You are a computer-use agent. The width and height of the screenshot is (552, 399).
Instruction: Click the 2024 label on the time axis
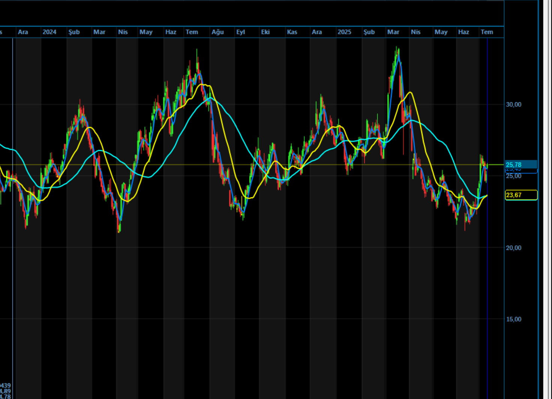pos(50,32)
